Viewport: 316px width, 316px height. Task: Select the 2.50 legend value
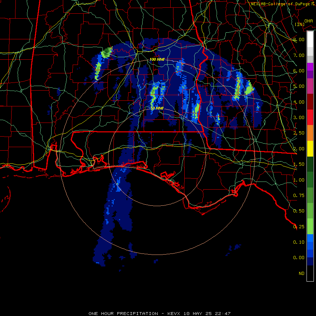pyautogui.click(x=299, y=133)
